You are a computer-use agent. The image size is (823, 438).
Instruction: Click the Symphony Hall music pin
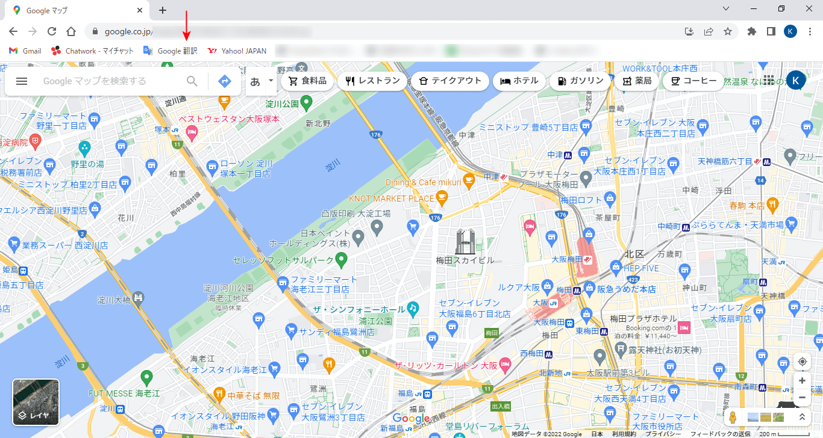click(x=413, y=309)
